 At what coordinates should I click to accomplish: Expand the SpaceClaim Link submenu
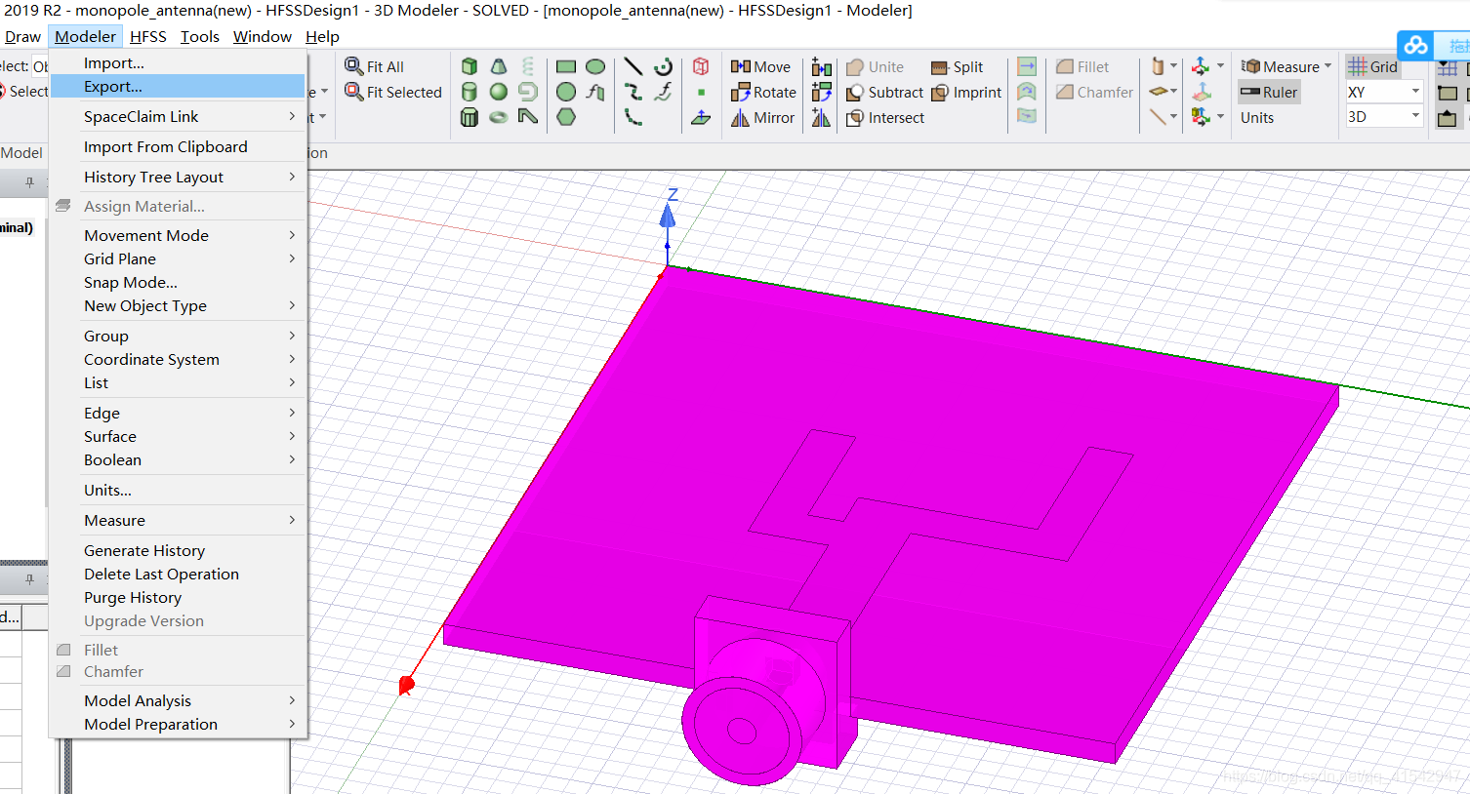point(178,116)
